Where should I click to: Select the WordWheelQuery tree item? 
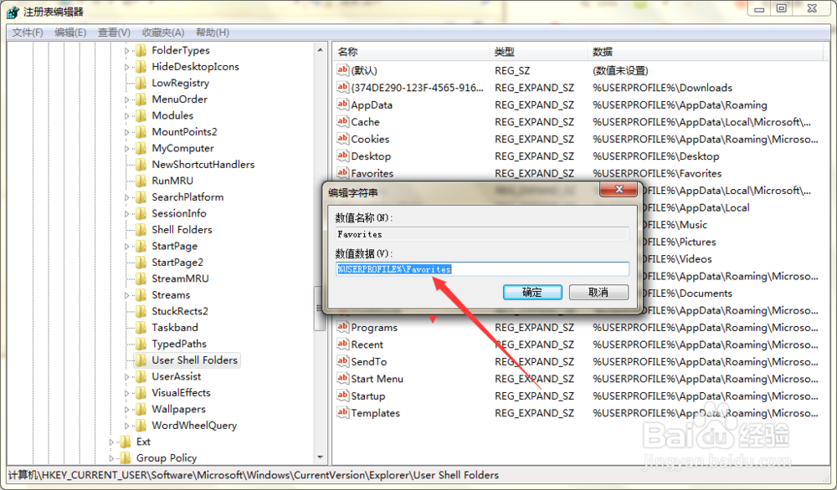pyautogui.click(x=194, y=426)
